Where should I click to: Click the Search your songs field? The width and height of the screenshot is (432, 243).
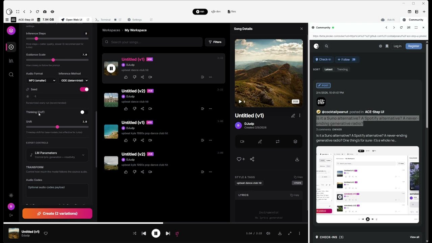coord(152,42)
